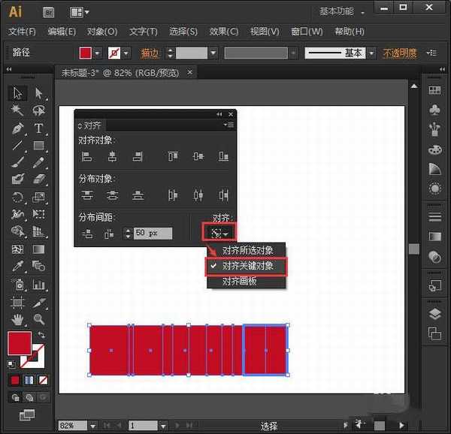Open Layers panel from right dock
This screenshot has width=451, height=434.
click(x=434, y=314)
